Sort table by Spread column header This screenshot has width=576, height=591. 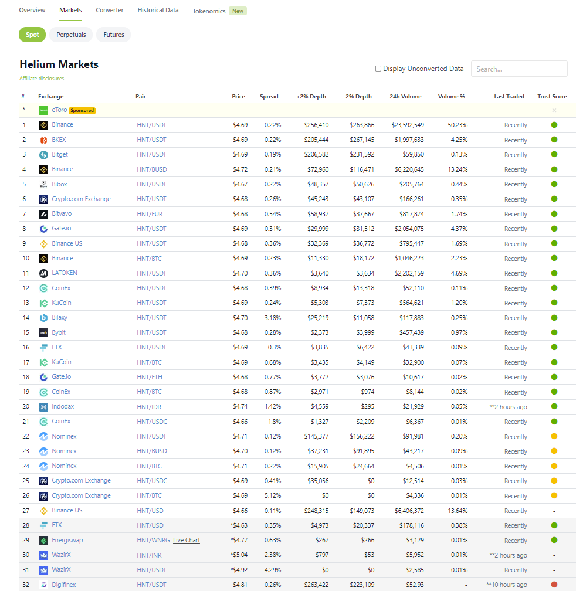[x=269, y=97]
